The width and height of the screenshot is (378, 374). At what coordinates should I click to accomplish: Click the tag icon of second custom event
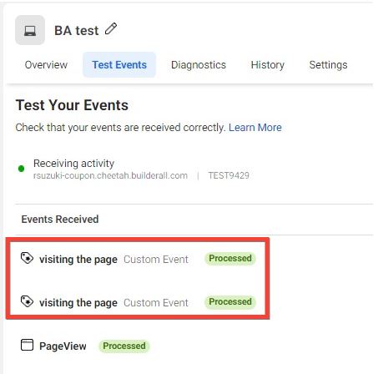27,301
